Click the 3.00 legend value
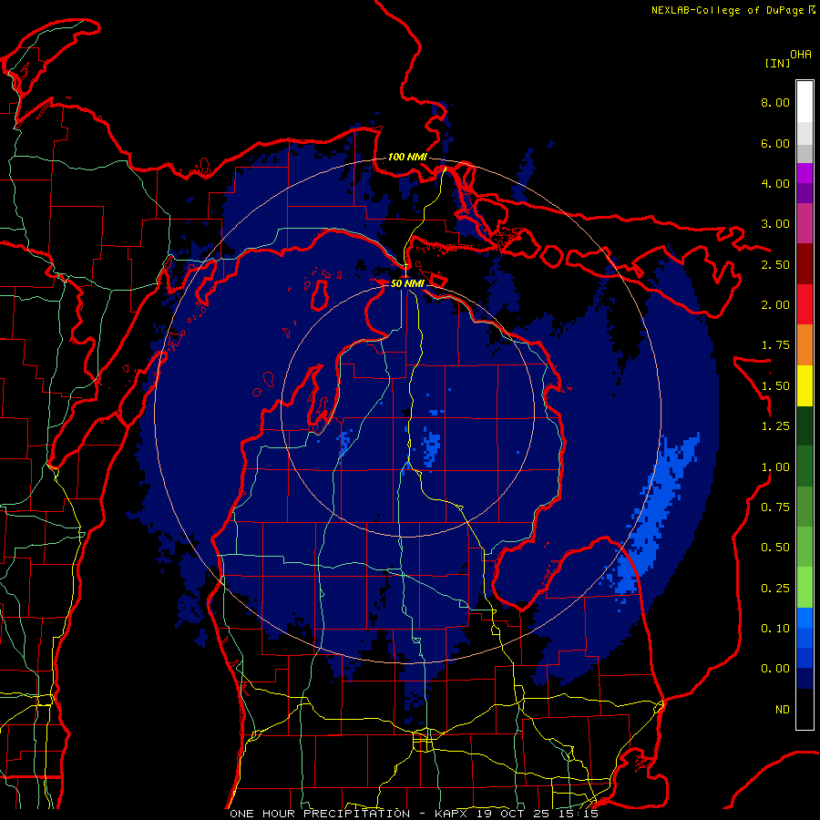 pyautogui.click(x=775, y=224)
